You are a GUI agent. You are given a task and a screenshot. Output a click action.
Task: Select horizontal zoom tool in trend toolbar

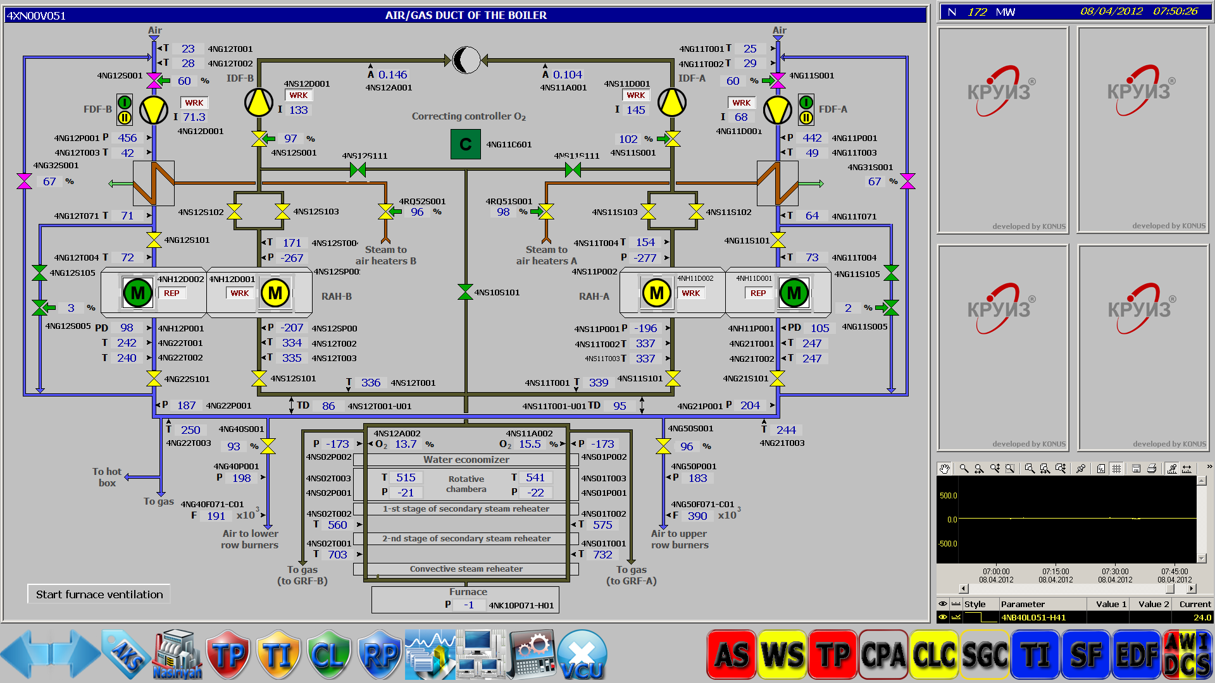pos(980,469)
